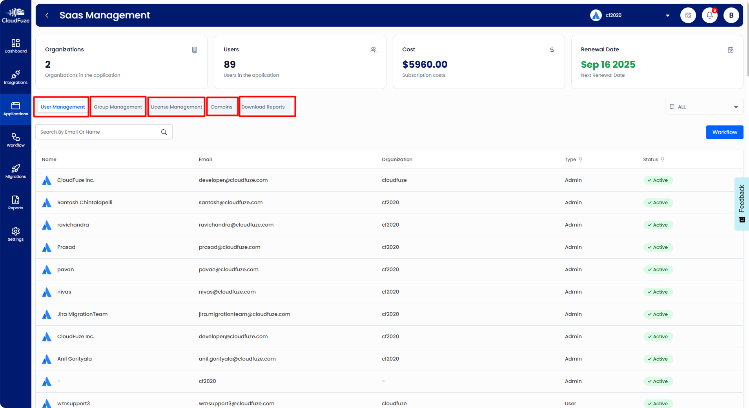The width and height of the screenshot is (749, 408).
Task: Open Reports in the sidebar
Action: pyautogui.click(x=16, y=203)
